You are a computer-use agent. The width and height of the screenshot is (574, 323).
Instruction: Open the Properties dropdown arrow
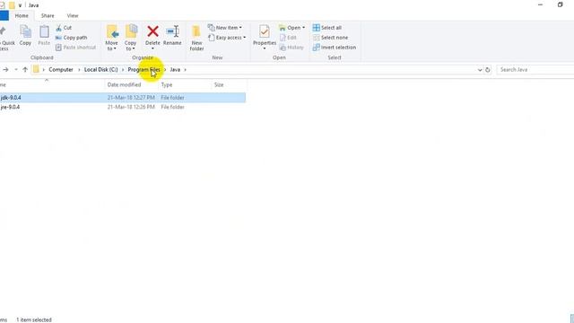tap(265, 48)
